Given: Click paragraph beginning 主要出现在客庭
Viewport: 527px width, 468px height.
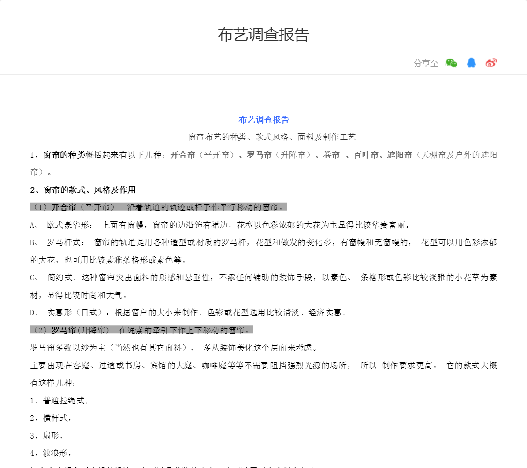Looking at the screenshot, I should (263, 374).
